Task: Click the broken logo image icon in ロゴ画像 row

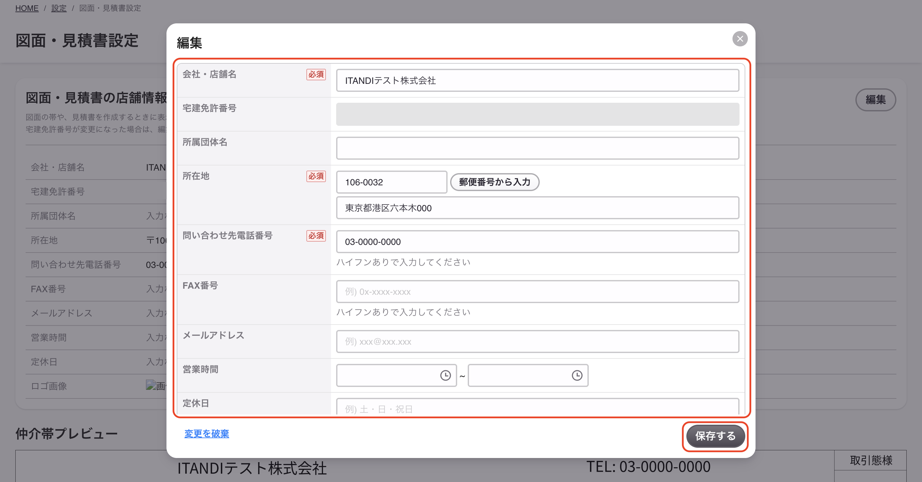Action: pyautogui.click(x=151, y=385)
